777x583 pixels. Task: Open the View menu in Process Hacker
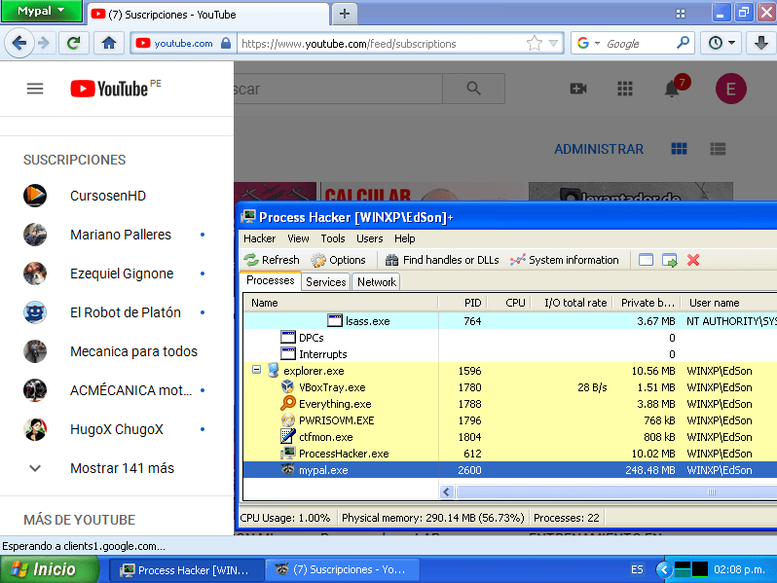(298, 238)
